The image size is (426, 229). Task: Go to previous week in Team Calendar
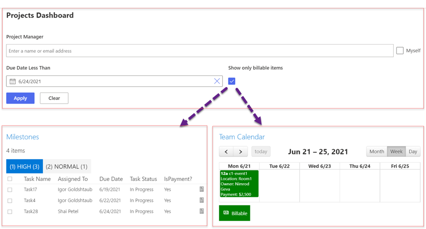pyautogui.click(x=226, y=152)
